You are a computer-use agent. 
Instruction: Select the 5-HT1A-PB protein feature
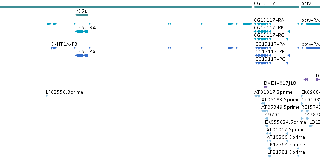pyautogui.click(x=144, y=48)
